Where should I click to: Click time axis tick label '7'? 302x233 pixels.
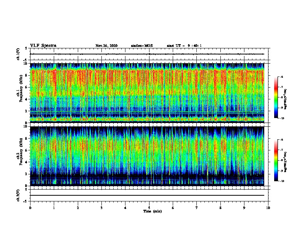197,207
